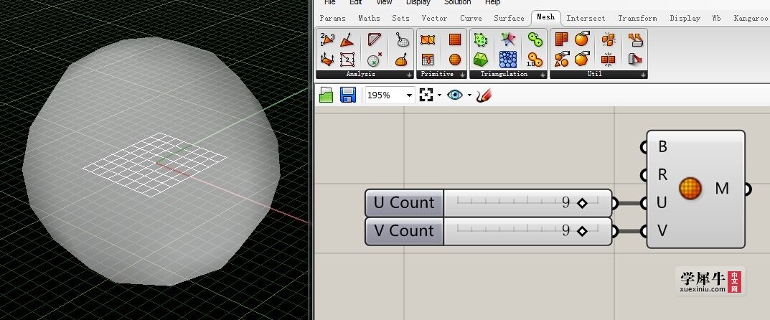This screenshot has height=320, width=770.
Task: Select the Deconstruct Mesh component icon
Action: click(x=327, y=39)
